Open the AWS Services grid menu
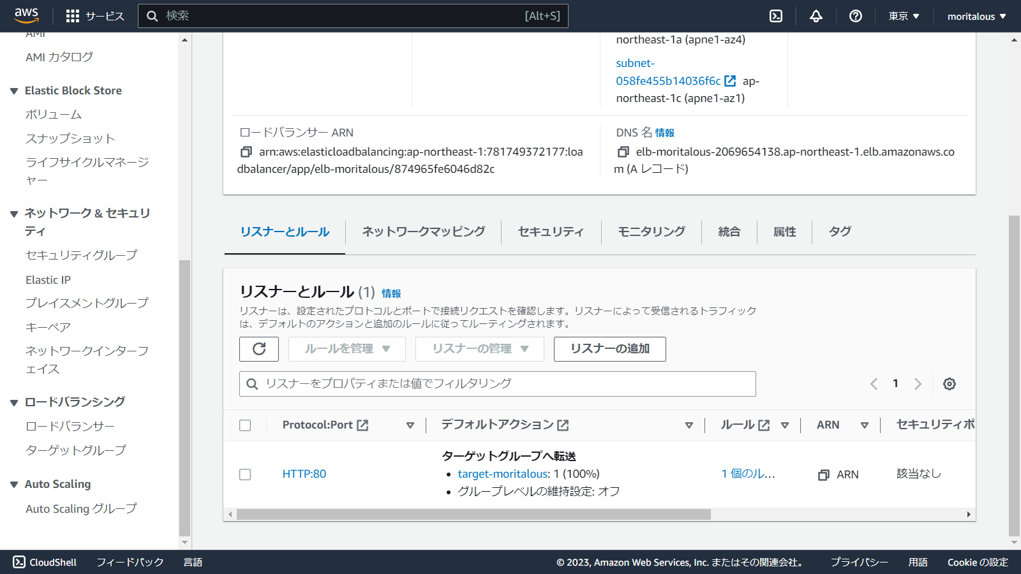The height and width of the screenshot is (574, 1021). tap(72, 16)
